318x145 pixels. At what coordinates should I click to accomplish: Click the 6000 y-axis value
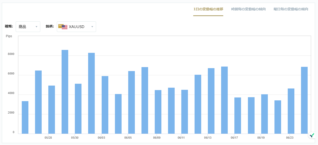click(x=11, y=74)
